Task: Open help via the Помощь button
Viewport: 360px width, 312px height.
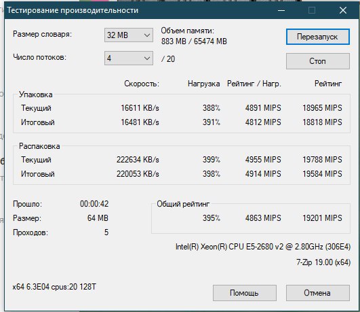Action: click(245, 293)
